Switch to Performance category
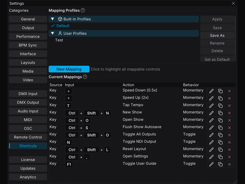 (x=28, y=37)
